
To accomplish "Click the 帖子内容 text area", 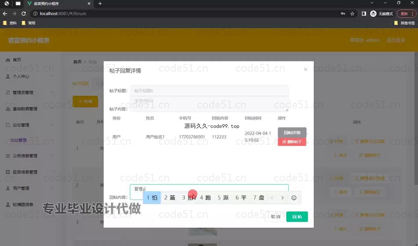I will [x=209, y=104].
